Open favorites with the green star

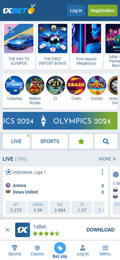pyautogui.click(x=81, y=141)
